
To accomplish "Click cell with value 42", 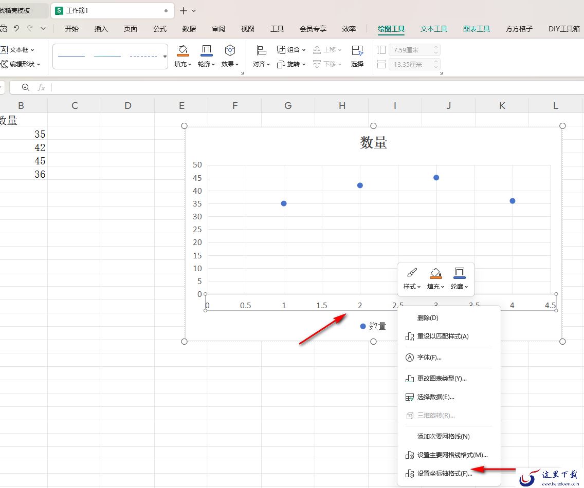I will pos(24,147).
